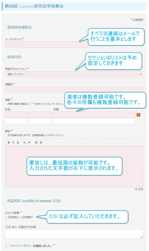Check the privacy policy confirmation checkbox
Viewport: 149px width, 251px height.
[x=6, y=246]
